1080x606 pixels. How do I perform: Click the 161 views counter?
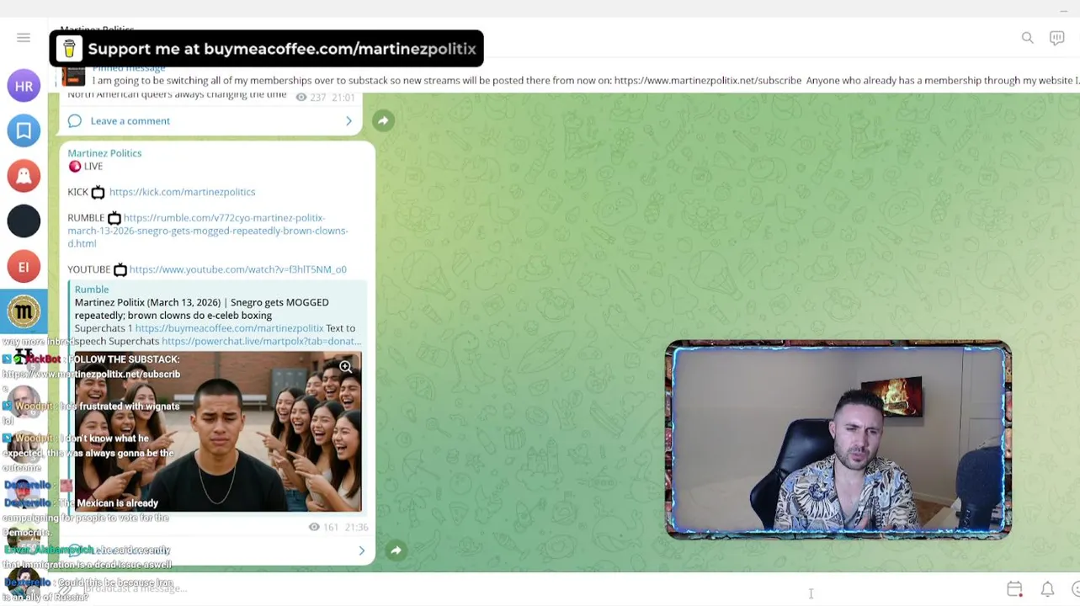(x=323, y=527)
